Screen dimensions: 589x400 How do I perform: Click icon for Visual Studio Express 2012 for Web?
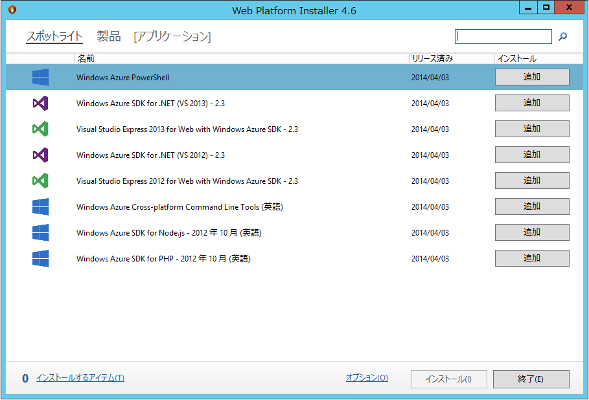(41, 181)
